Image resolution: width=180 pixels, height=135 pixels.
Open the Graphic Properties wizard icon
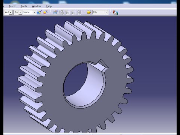coord(45,12)
